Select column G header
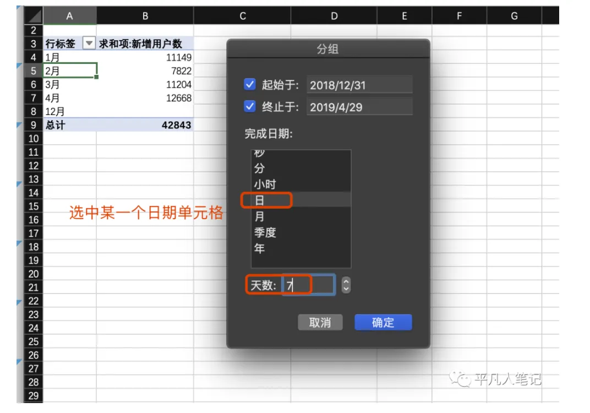 [515, 16]
